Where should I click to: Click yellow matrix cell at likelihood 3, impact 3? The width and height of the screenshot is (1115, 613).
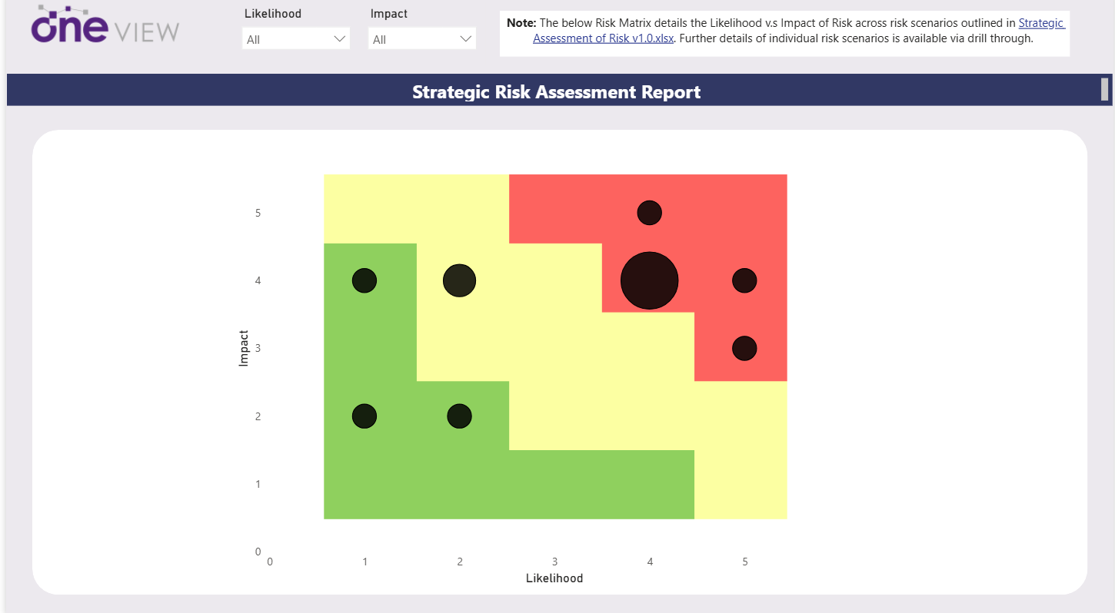pyautogui.click(x=554, y=349)
